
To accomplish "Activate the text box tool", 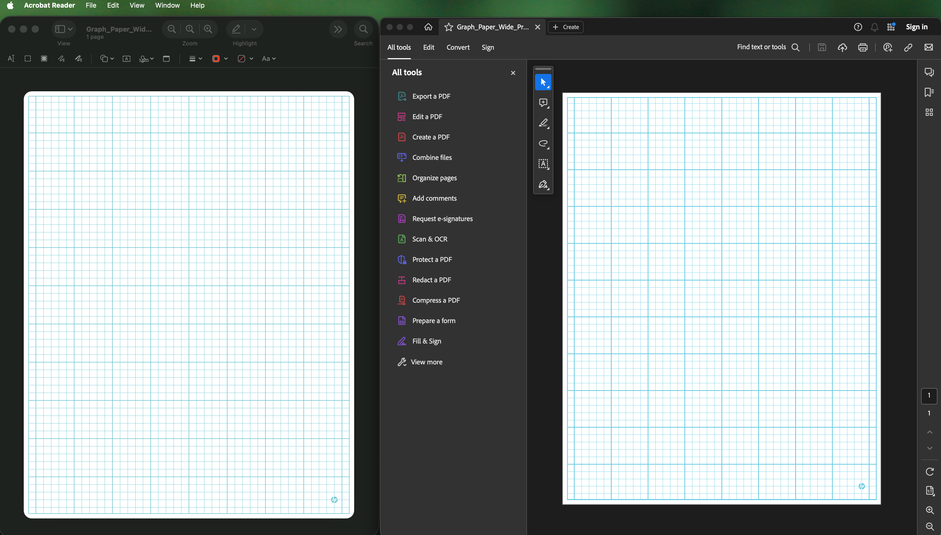I will coord(543,164).
